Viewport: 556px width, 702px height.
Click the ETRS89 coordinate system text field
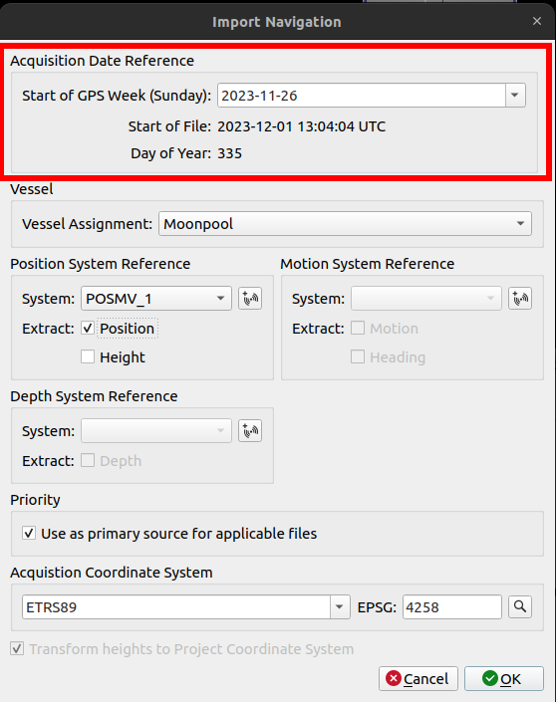[x=176, y=606]
